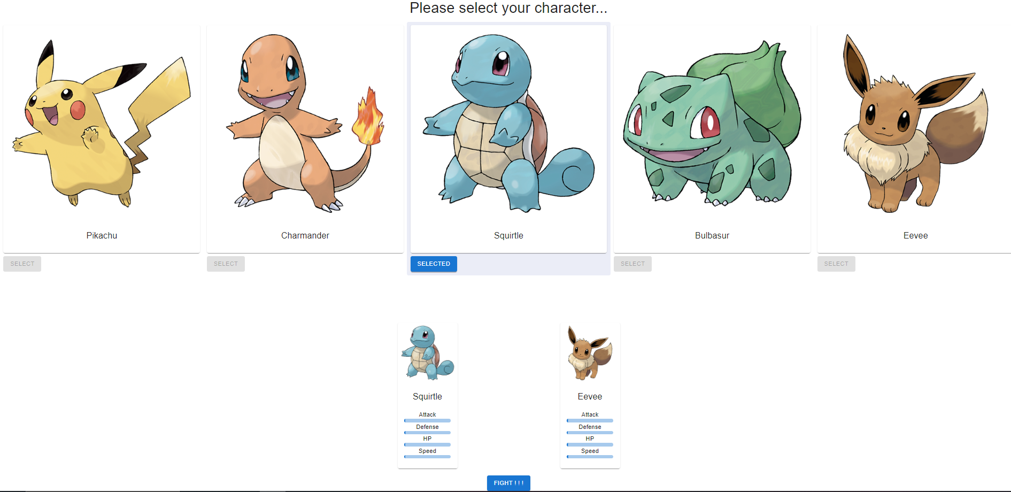Pick SELECT button under Bulbasur
The height and width of the screenshot is (492, 1011).
(632, 264)
